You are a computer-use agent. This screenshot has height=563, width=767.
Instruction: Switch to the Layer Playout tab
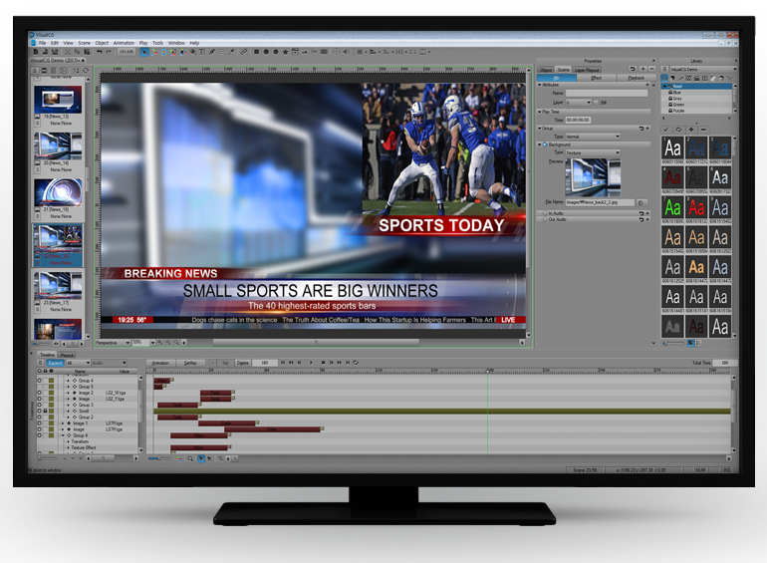click(x=587, y=70)
